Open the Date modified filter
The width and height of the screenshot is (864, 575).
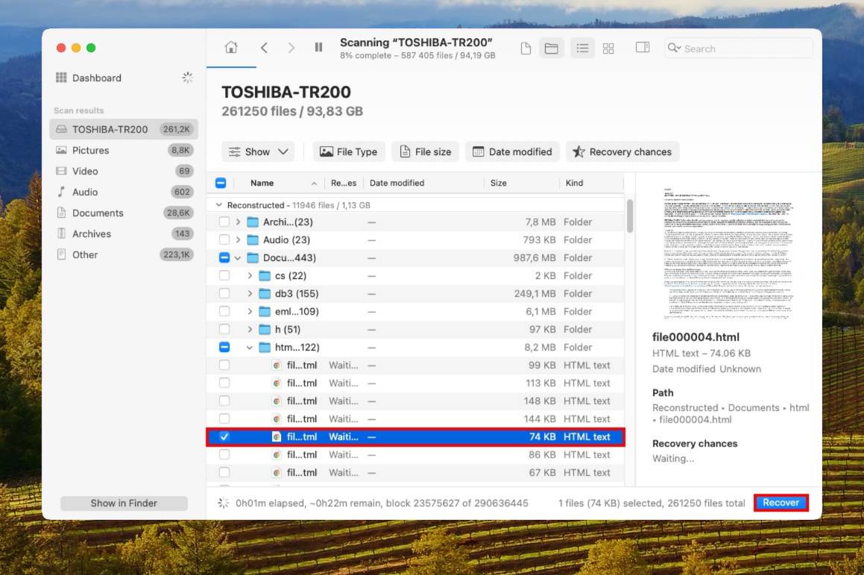512,151
